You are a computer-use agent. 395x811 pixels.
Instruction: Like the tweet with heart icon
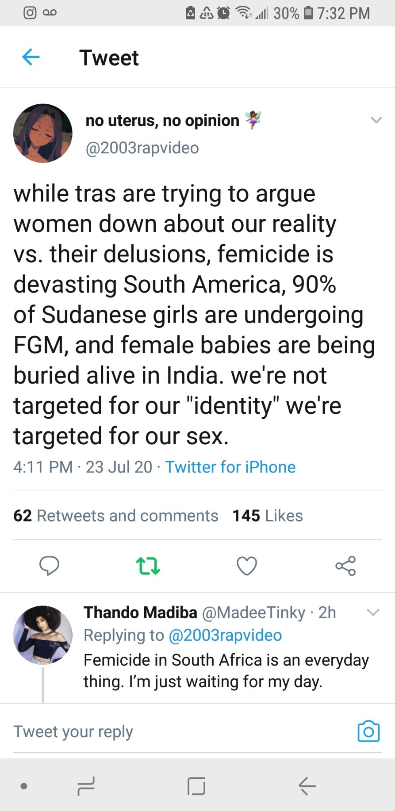[247, 566]
